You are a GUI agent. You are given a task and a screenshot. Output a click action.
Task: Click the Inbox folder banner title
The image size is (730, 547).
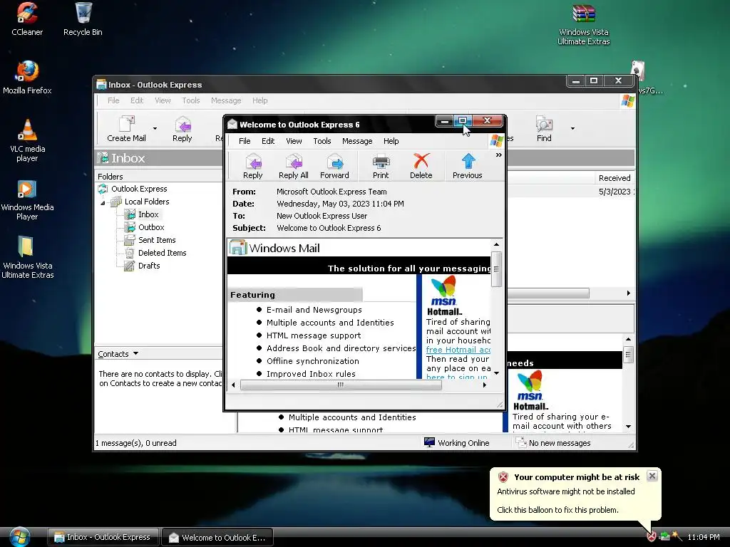pos(128,158)
